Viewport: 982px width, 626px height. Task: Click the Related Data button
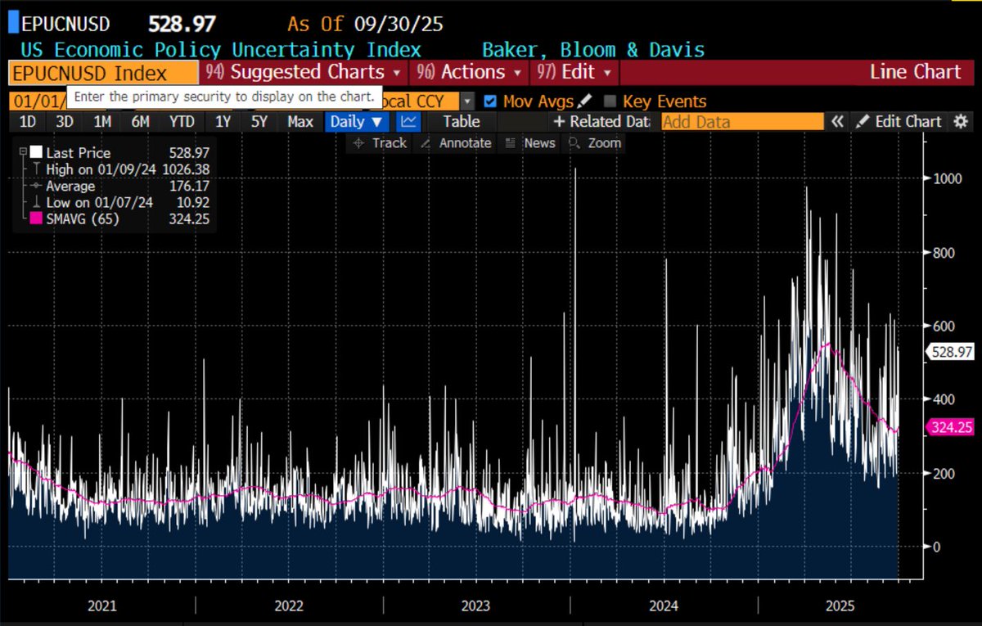pyautogui.click(x=601, y=121)
